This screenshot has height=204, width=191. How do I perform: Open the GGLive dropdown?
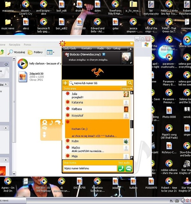point(127,89)
